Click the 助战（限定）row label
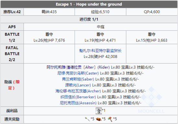This screenshot has width=178, height=124. click(12, 85)
